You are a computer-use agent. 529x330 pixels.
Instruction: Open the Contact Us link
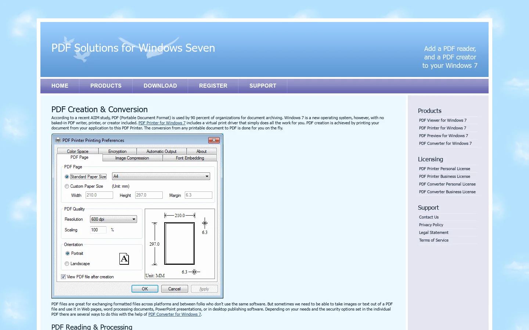pos(429,217)
